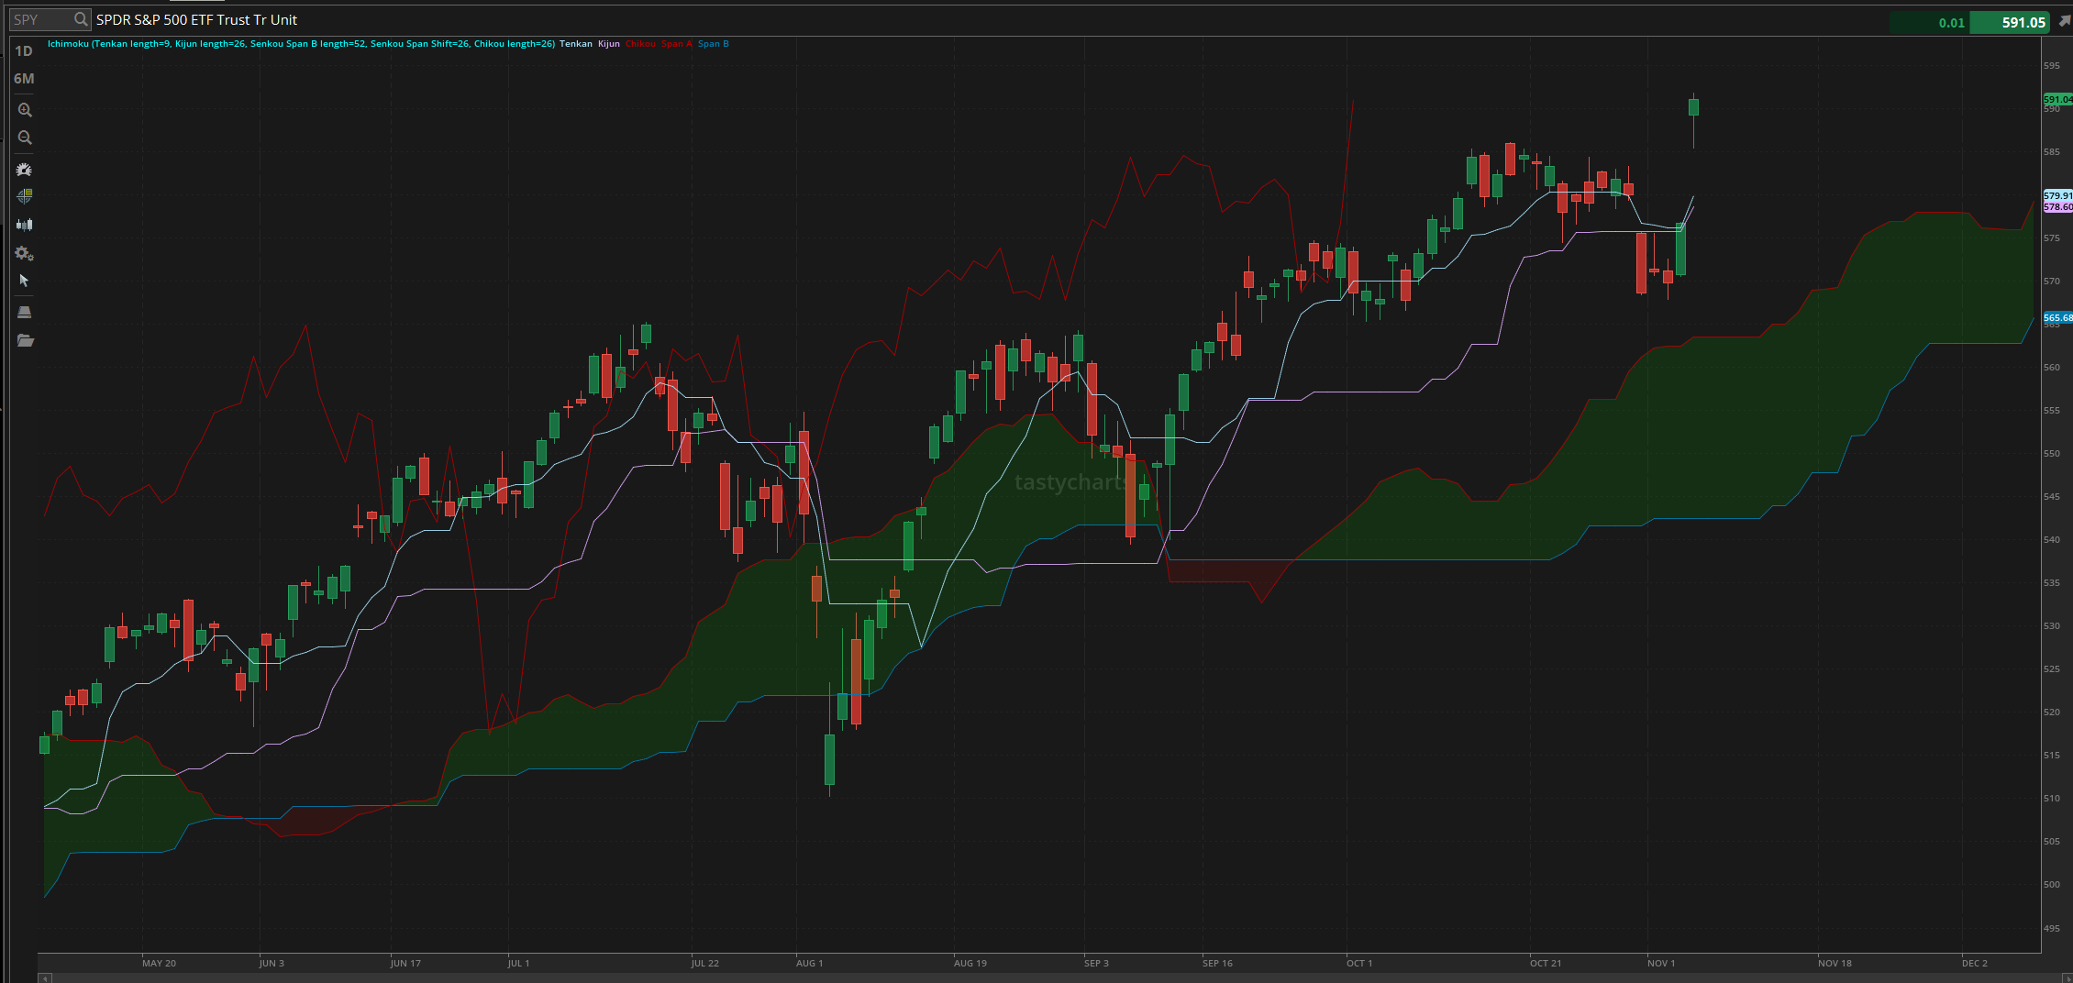
Task: Click the MAY 20 date label
Action: pos(159,963)
